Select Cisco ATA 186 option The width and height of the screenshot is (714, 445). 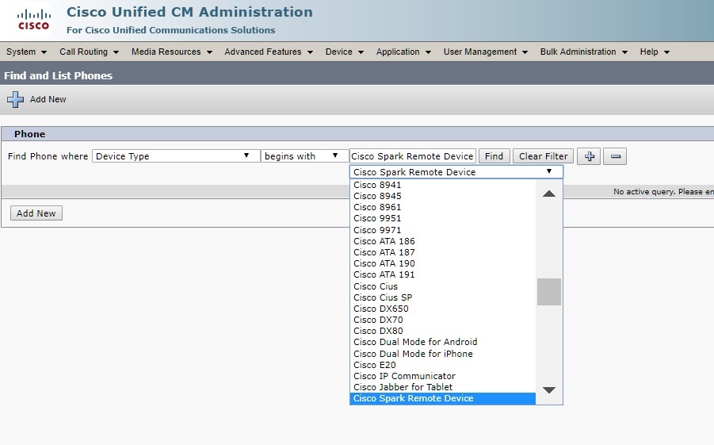[443, 241]
